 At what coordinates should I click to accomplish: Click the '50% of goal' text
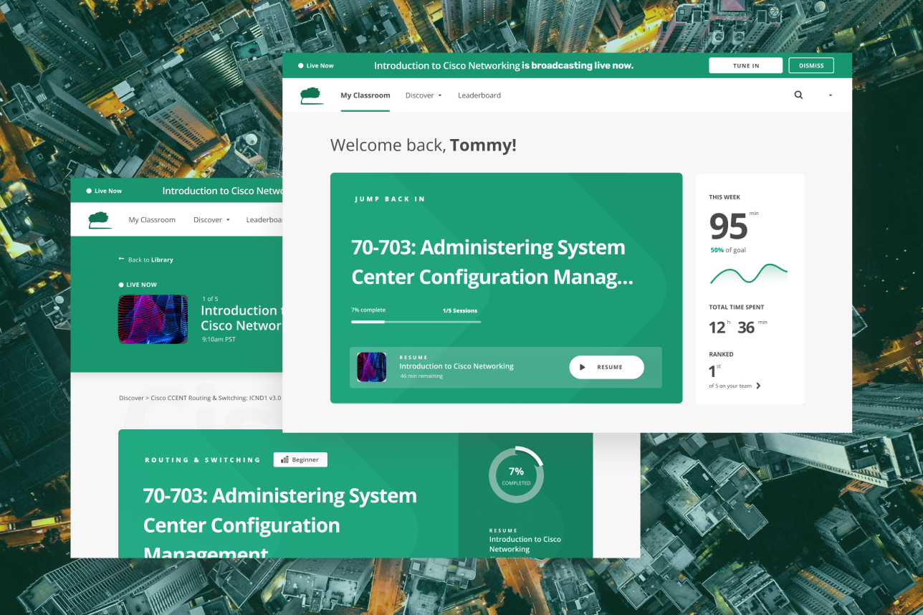pos(728,250)
